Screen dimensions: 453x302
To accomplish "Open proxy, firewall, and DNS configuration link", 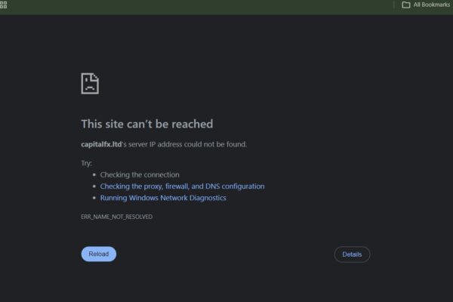I will (182, 186).
